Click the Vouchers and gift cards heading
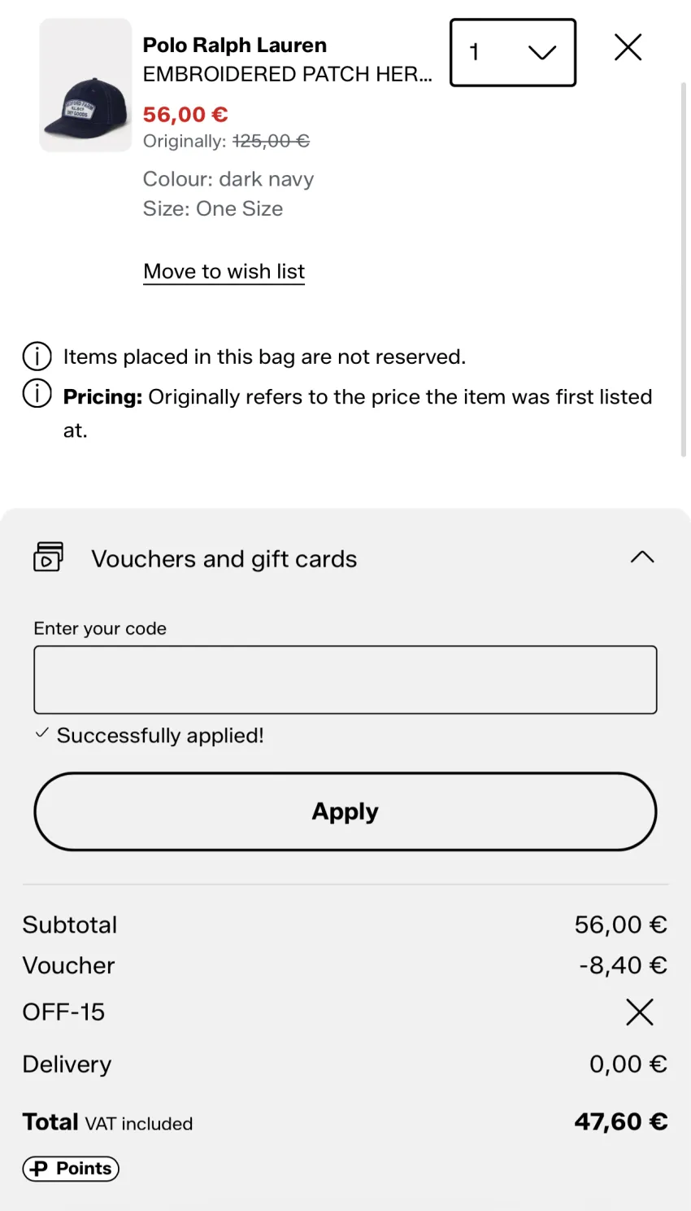This screenshot has width=691, height=1211. (x=224, y=559)
